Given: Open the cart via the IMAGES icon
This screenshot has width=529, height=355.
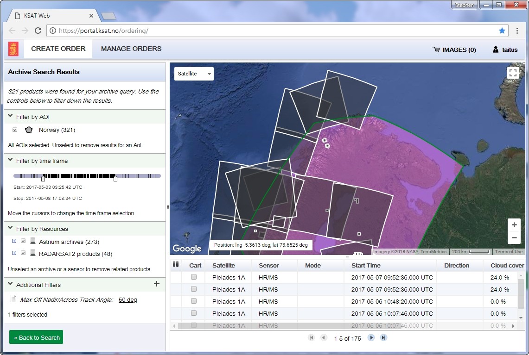Looking at the screenshot, I should [x=453, y=50].
